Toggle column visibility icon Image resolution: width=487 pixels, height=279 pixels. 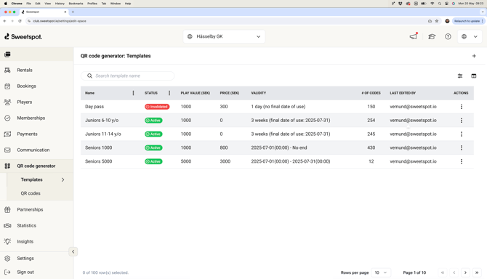474,76
